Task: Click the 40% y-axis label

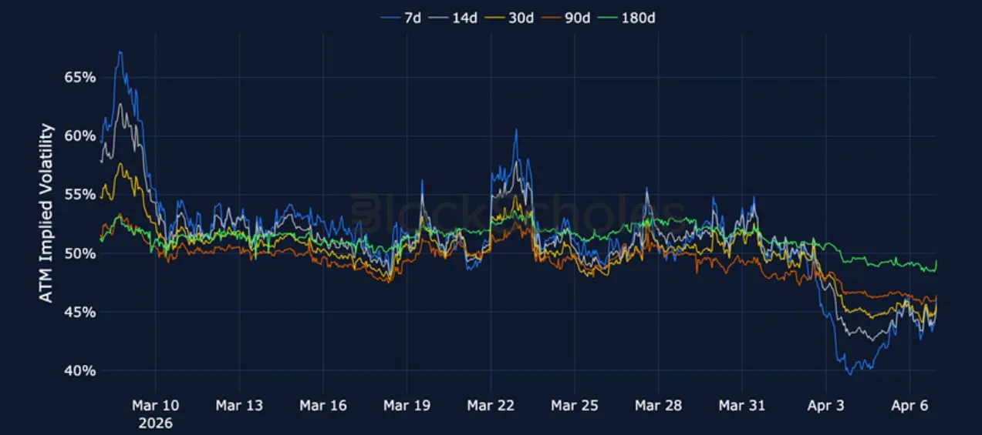Action: 80,370
